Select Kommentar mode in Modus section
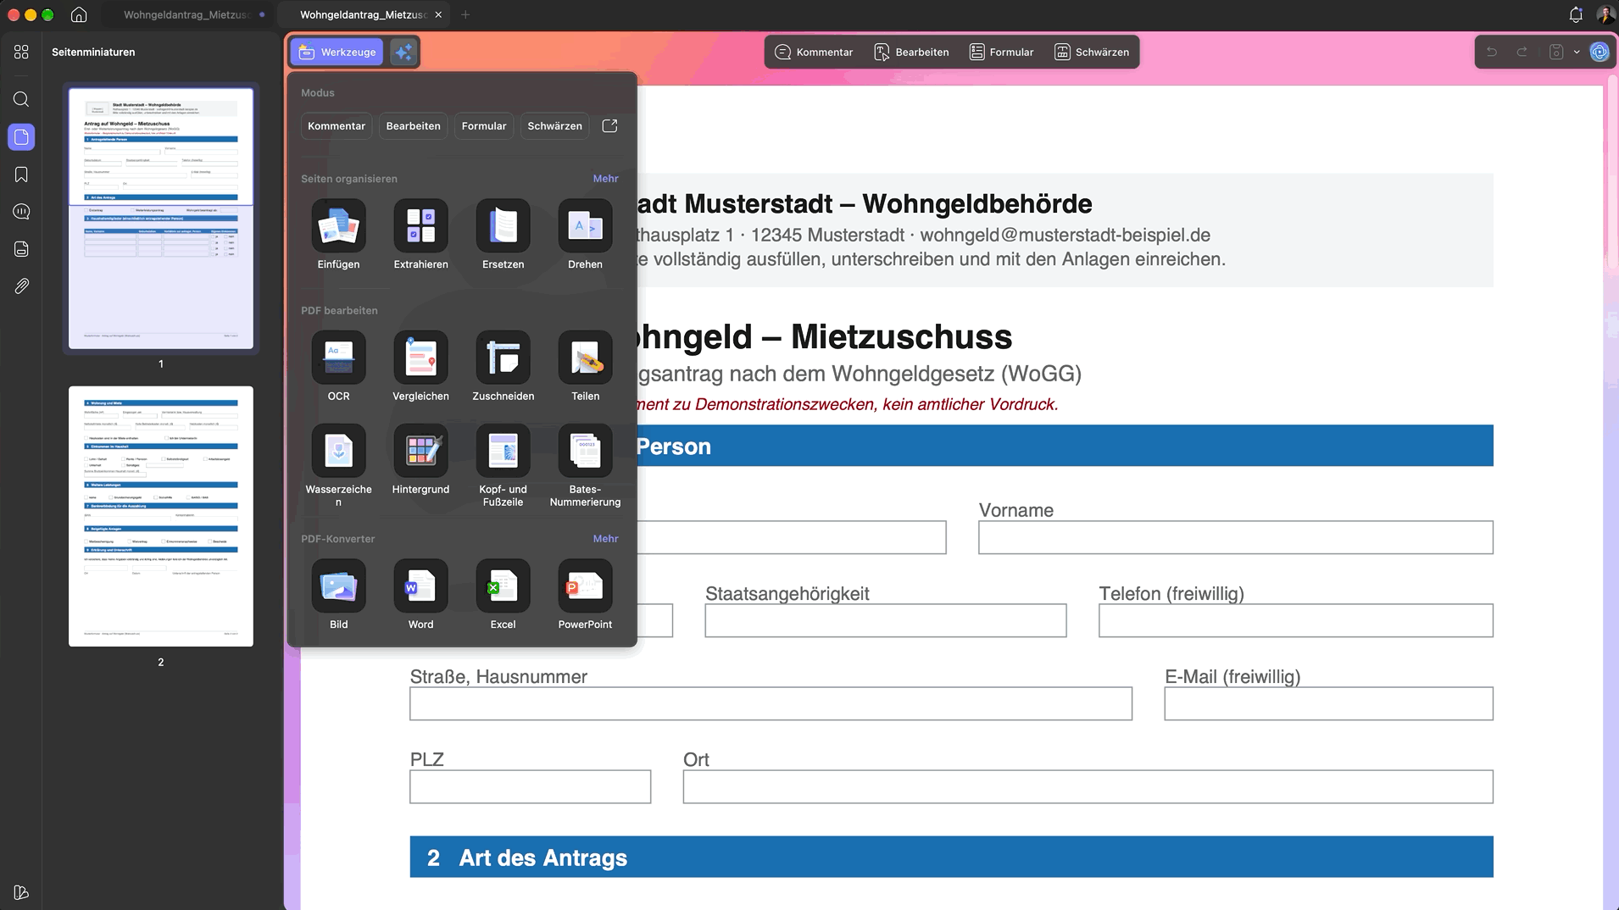This screenshot has width=1619, height=910. point(337,126)
